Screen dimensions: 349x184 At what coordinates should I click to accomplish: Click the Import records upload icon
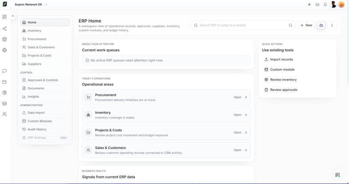pyautogui.click(x=266, y=60)
